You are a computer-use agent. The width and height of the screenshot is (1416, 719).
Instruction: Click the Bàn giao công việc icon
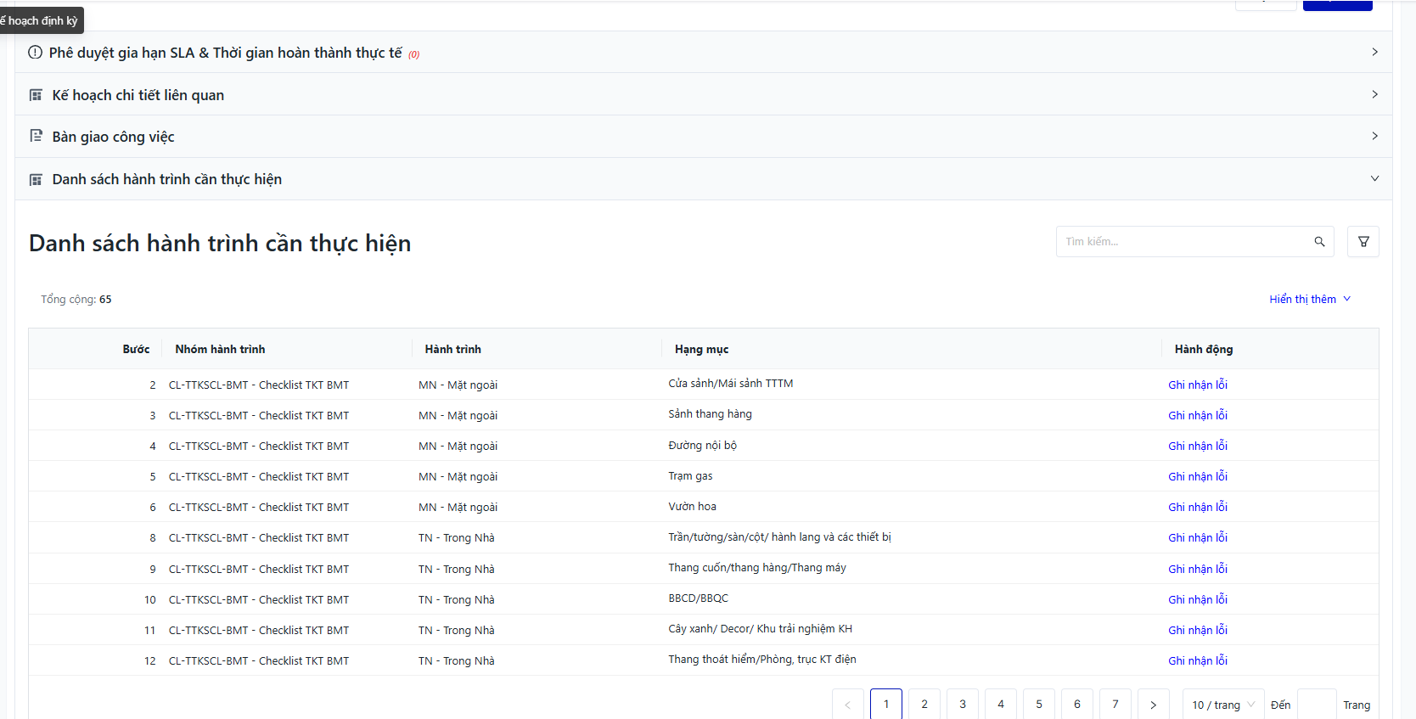click(36, 136)
